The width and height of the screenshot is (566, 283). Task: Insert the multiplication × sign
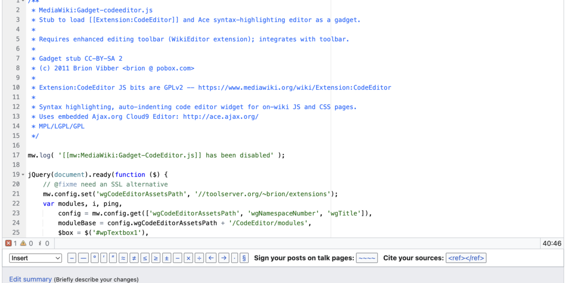tap(188, 258)
